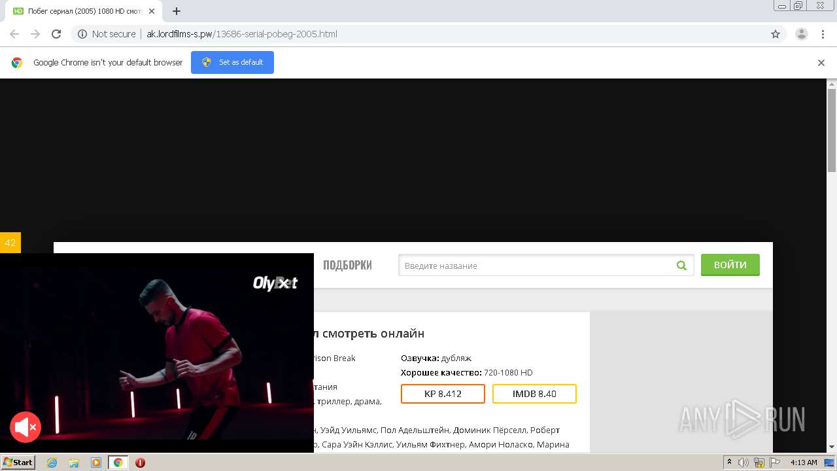This screenshot has width=837, height=471.
Task: Click the Chrome taskbar icon
Action: pos(118,462)
